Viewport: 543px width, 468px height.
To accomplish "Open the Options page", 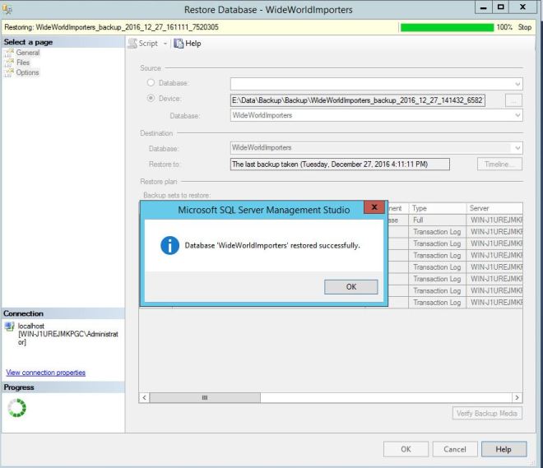I will click(27, 72).
